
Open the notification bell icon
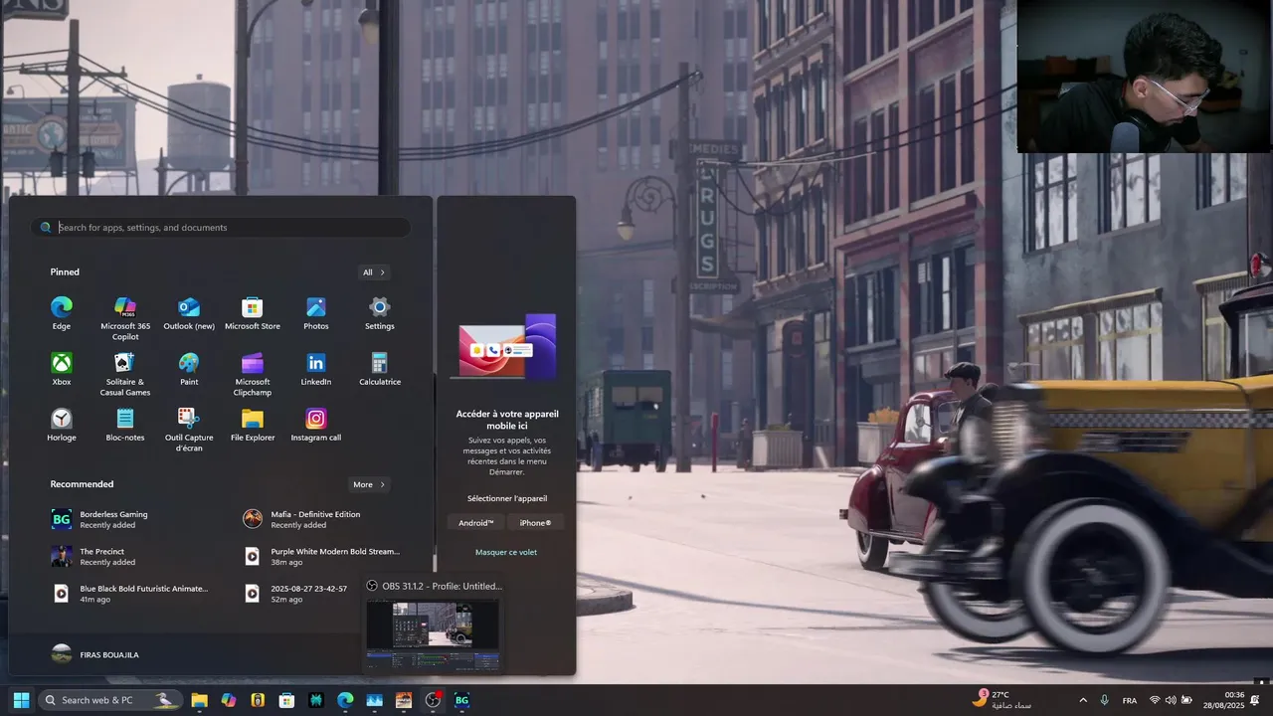pos(1254,700)
